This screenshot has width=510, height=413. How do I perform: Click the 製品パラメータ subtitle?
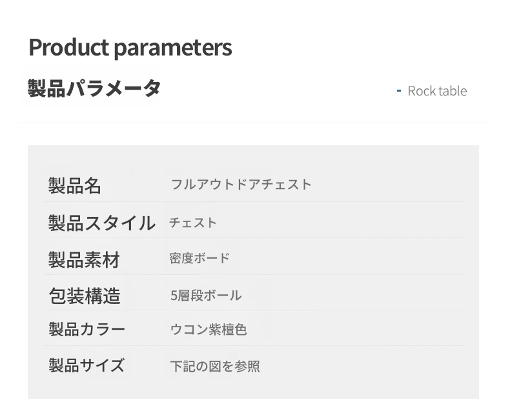click(x=94, y=88)
